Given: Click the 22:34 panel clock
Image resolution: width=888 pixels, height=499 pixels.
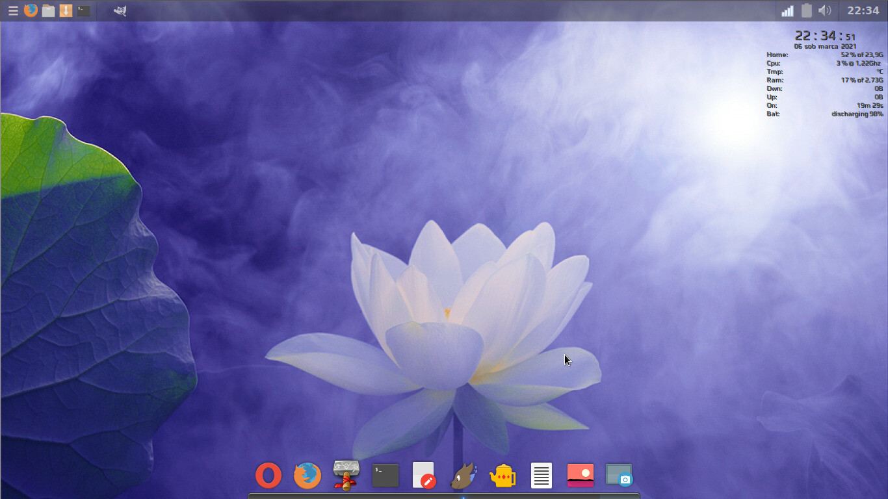Looking at the screenshot, I should [x=863, y=10].
